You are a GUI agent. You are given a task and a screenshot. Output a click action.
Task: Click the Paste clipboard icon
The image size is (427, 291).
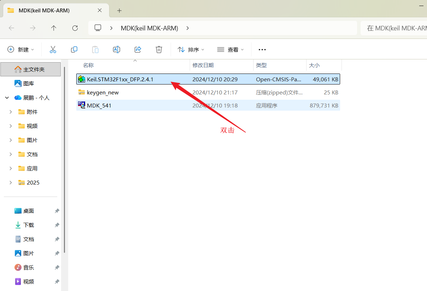95,50
